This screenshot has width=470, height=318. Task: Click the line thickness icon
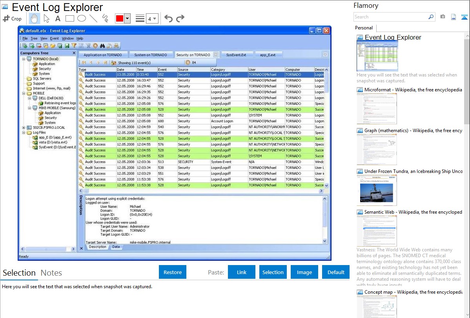click(x=140, y=18)
